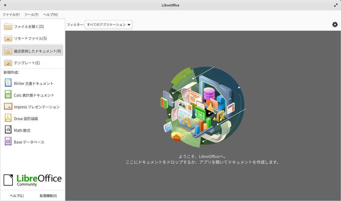Expand the すべてのアプリケーション filter dropdown
This screenshot has height=201, width=341.
108,25
